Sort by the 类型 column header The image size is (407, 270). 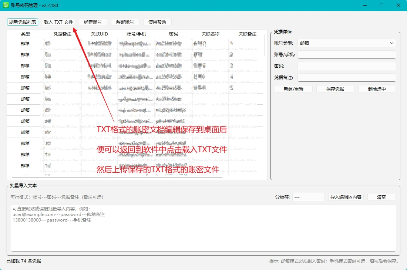tap(26, 34)
